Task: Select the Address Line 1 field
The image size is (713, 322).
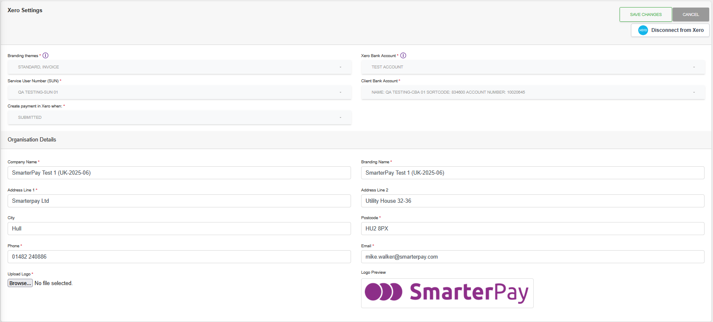Action: coord(179,201)
